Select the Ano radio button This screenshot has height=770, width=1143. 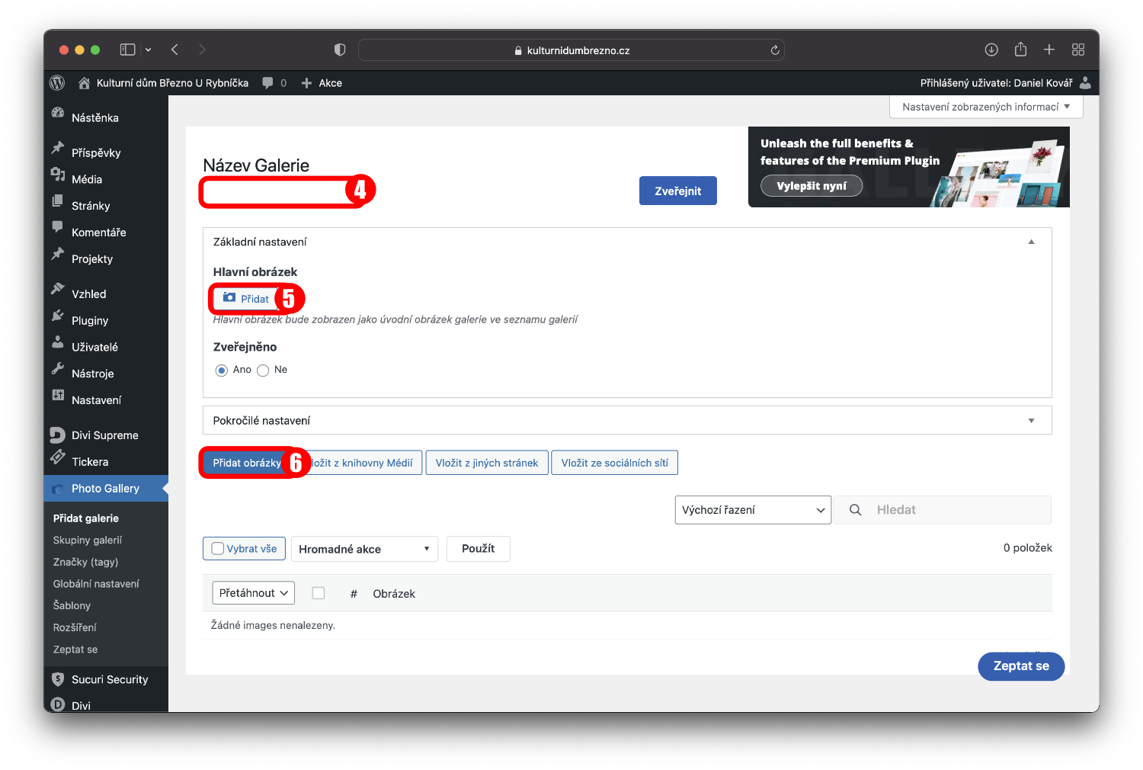pos(222,371)
